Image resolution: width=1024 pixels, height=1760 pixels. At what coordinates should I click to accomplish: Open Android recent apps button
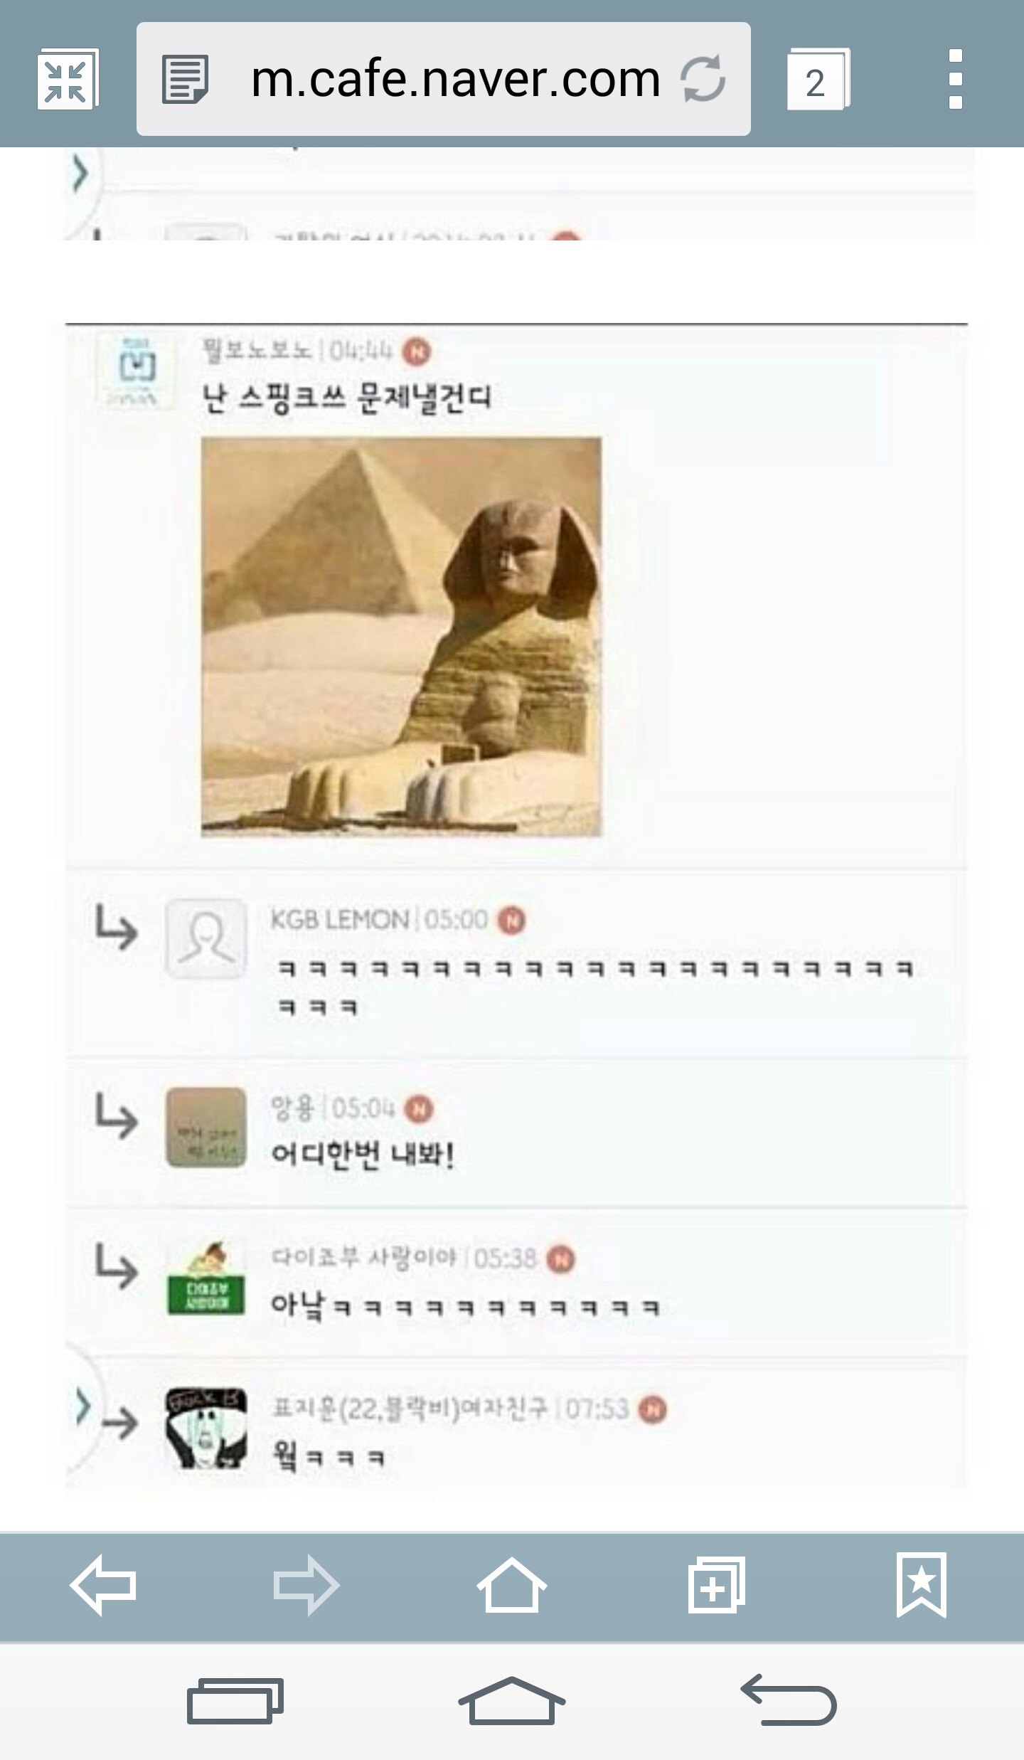pyautogui.click(x=235, y=1701)
